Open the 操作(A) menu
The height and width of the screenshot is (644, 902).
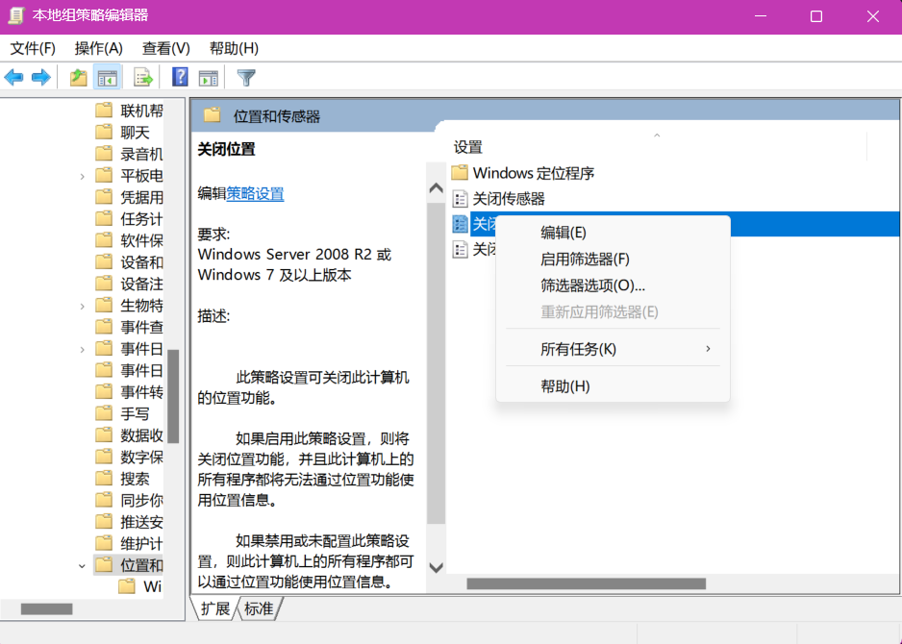(99, 48)
